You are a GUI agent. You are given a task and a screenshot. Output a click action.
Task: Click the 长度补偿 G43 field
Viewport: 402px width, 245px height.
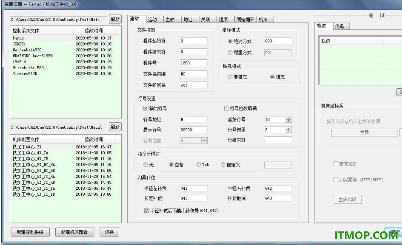pos(194,198)
